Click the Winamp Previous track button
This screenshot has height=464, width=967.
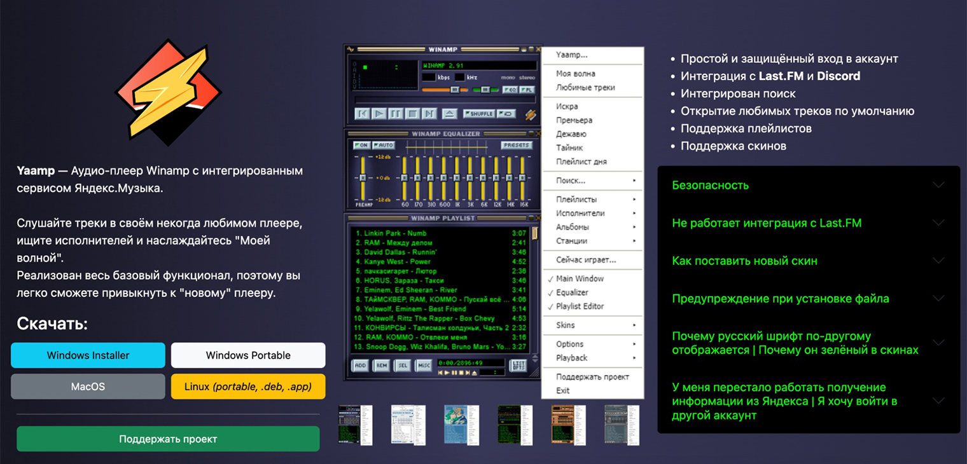click(x=362, y=114)
